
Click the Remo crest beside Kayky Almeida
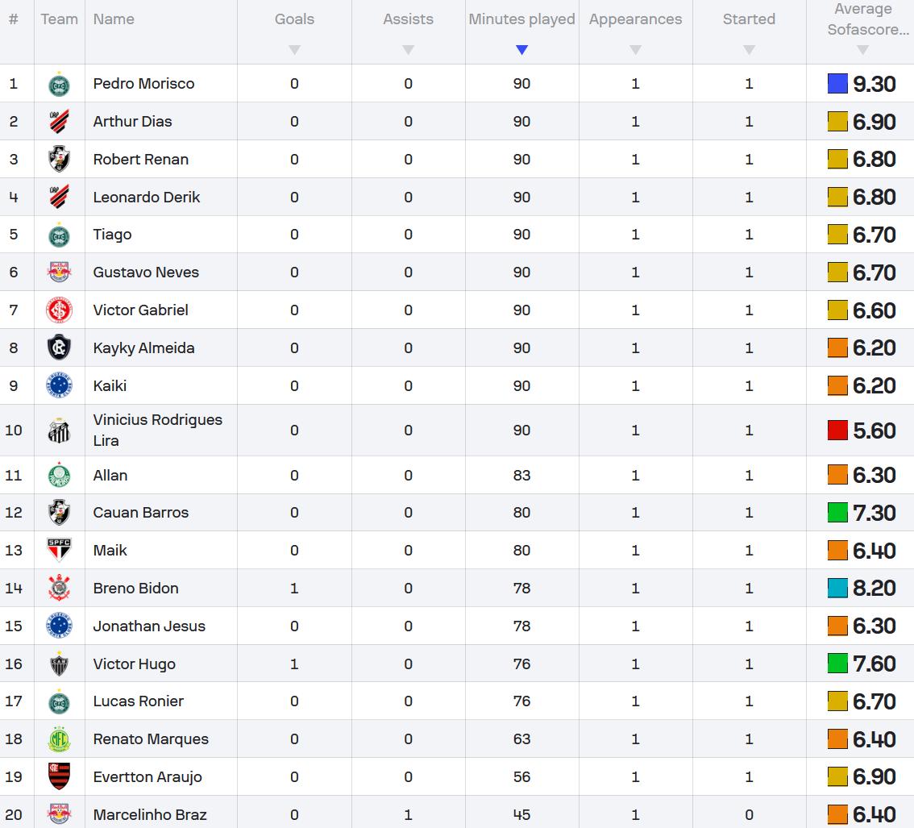pos(59,348)
